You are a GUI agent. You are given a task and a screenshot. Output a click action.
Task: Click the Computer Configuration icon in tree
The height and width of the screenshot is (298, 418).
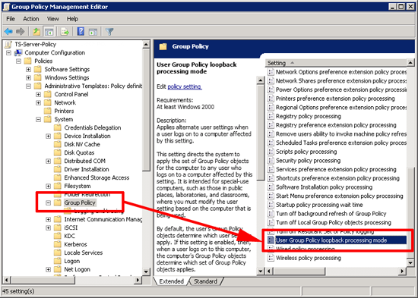(x=18, y=52)
